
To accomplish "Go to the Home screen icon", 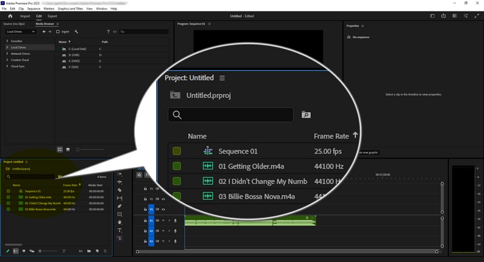I will pos(10,16).
